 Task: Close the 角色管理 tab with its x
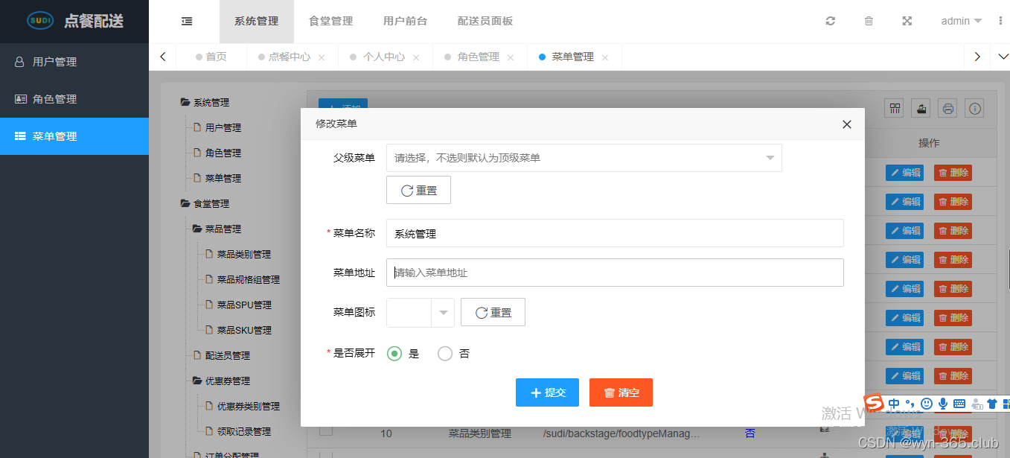[511, 57]
